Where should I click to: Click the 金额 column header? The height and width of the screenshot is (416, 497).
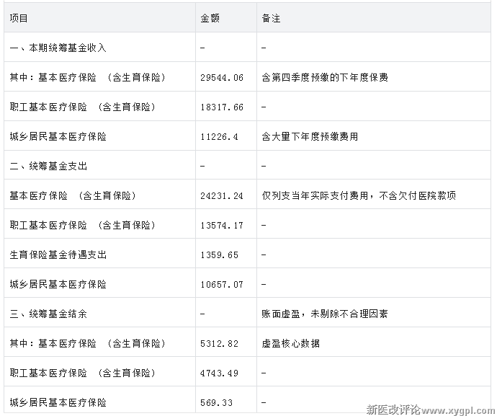pos(210,18)
